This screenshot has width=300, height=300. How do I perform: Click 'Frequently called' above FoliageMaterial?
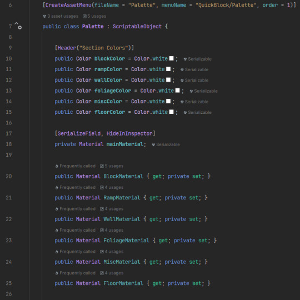pyautogui.click(x=76, y=231)
